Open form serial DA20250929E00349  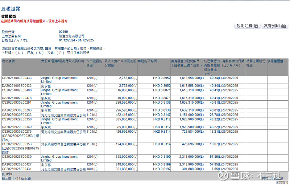17,127
